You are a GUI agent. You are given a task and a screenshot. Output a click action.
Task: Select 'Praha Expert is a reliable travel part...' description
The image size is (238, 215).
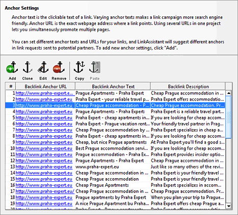188,111
